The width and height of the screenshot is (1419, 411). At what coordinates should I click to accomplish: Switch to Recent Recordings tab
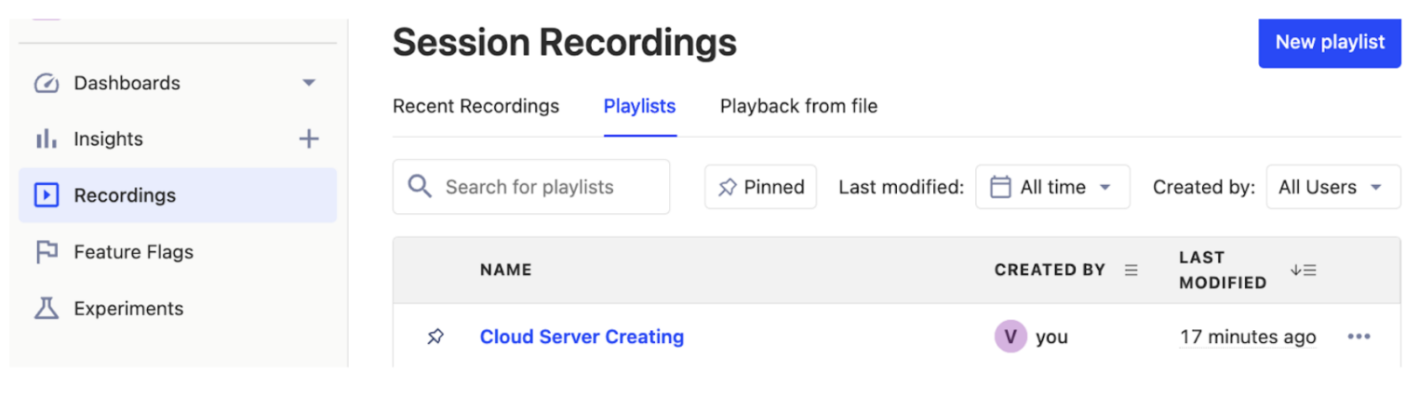pyautogui.click(x=475, y=106)
